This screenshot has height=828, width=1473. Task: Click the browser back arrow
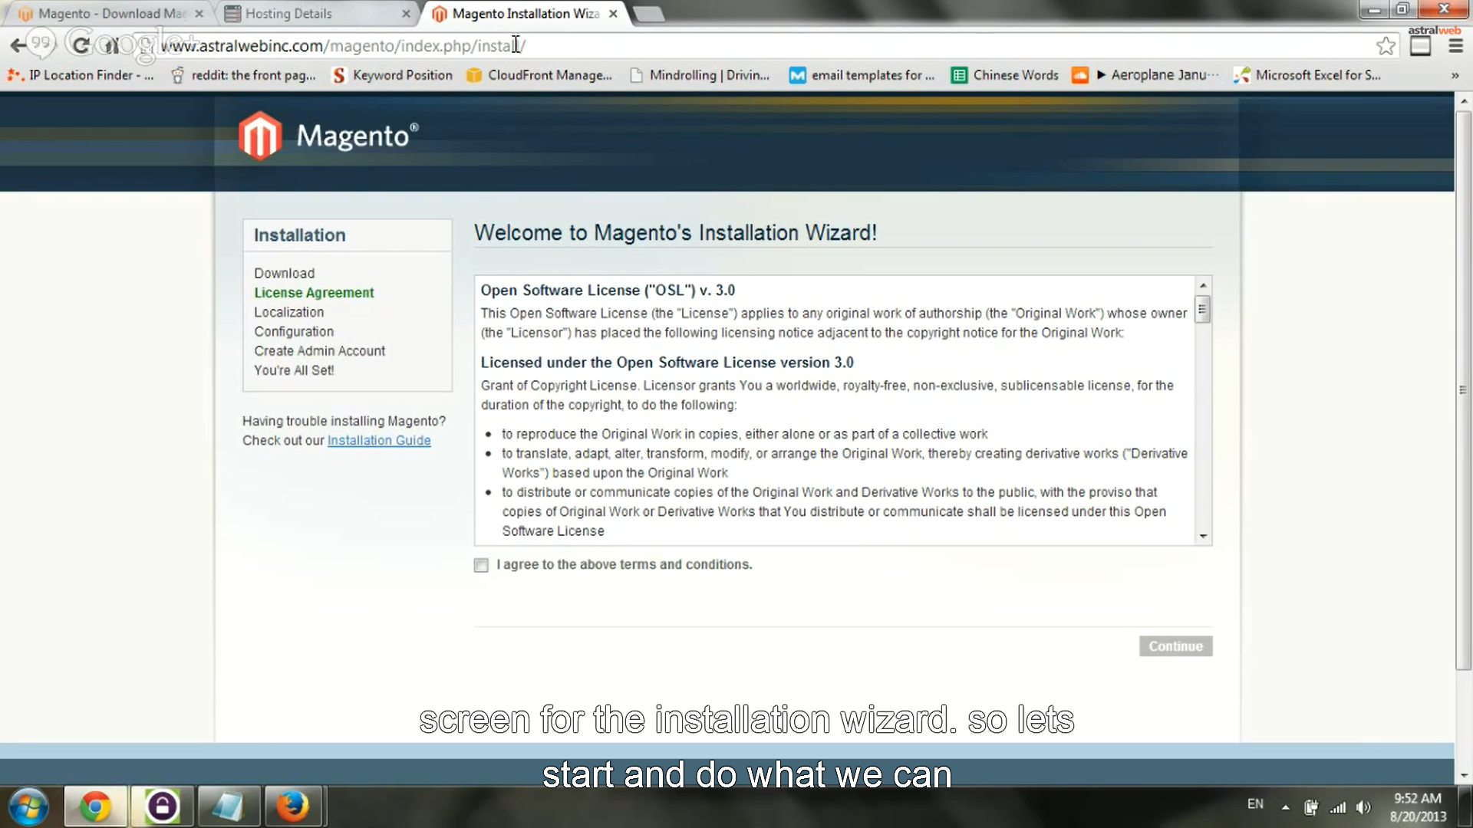(x=18, y=45)
